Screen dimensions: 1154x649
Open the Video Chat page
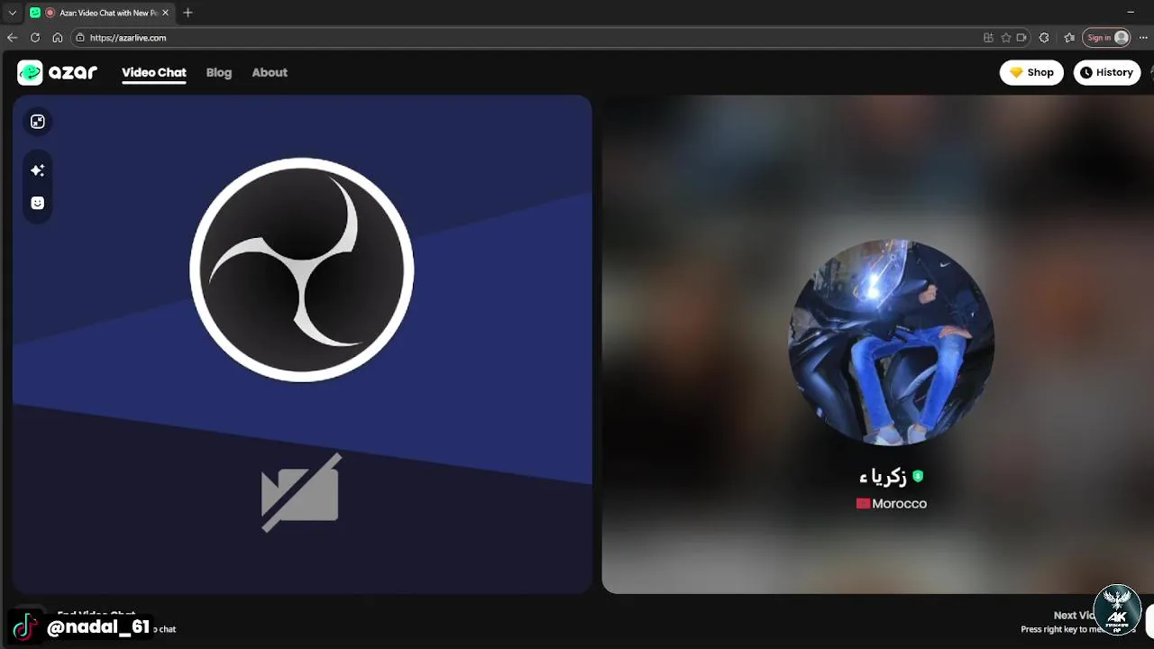pyautogui.click(x=154, y=73)
